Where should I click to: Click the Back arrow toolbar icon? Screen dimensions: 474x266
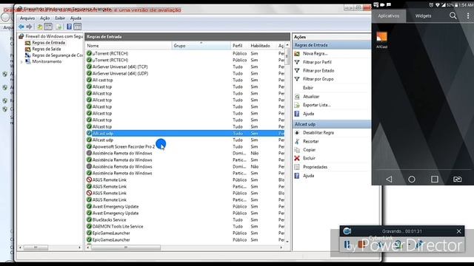pyautogui.click(x=21, y=27)
